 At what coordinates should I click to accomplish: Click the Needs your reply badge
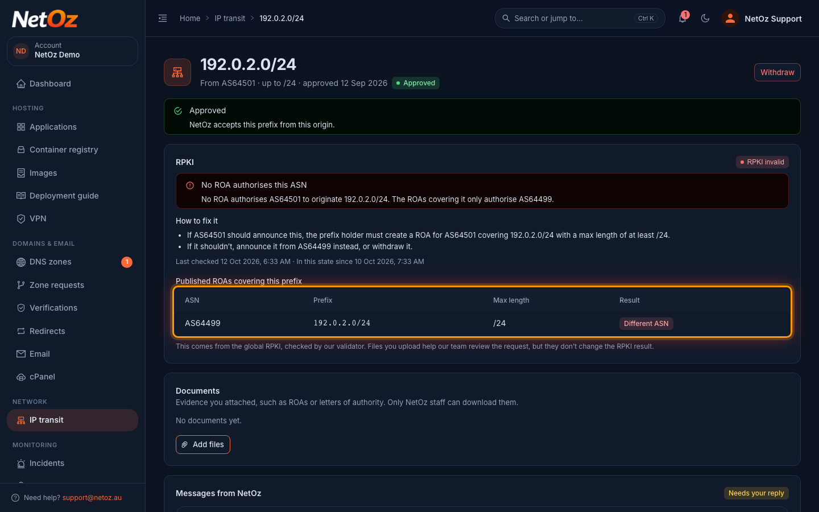click(x=756, y=493)
